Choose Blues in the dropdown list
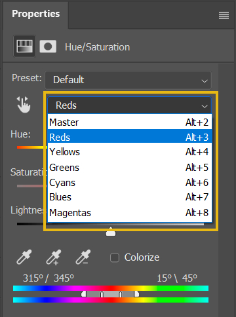Image resolution: width=236 pixels, height=317 pixels. (130, 197)
